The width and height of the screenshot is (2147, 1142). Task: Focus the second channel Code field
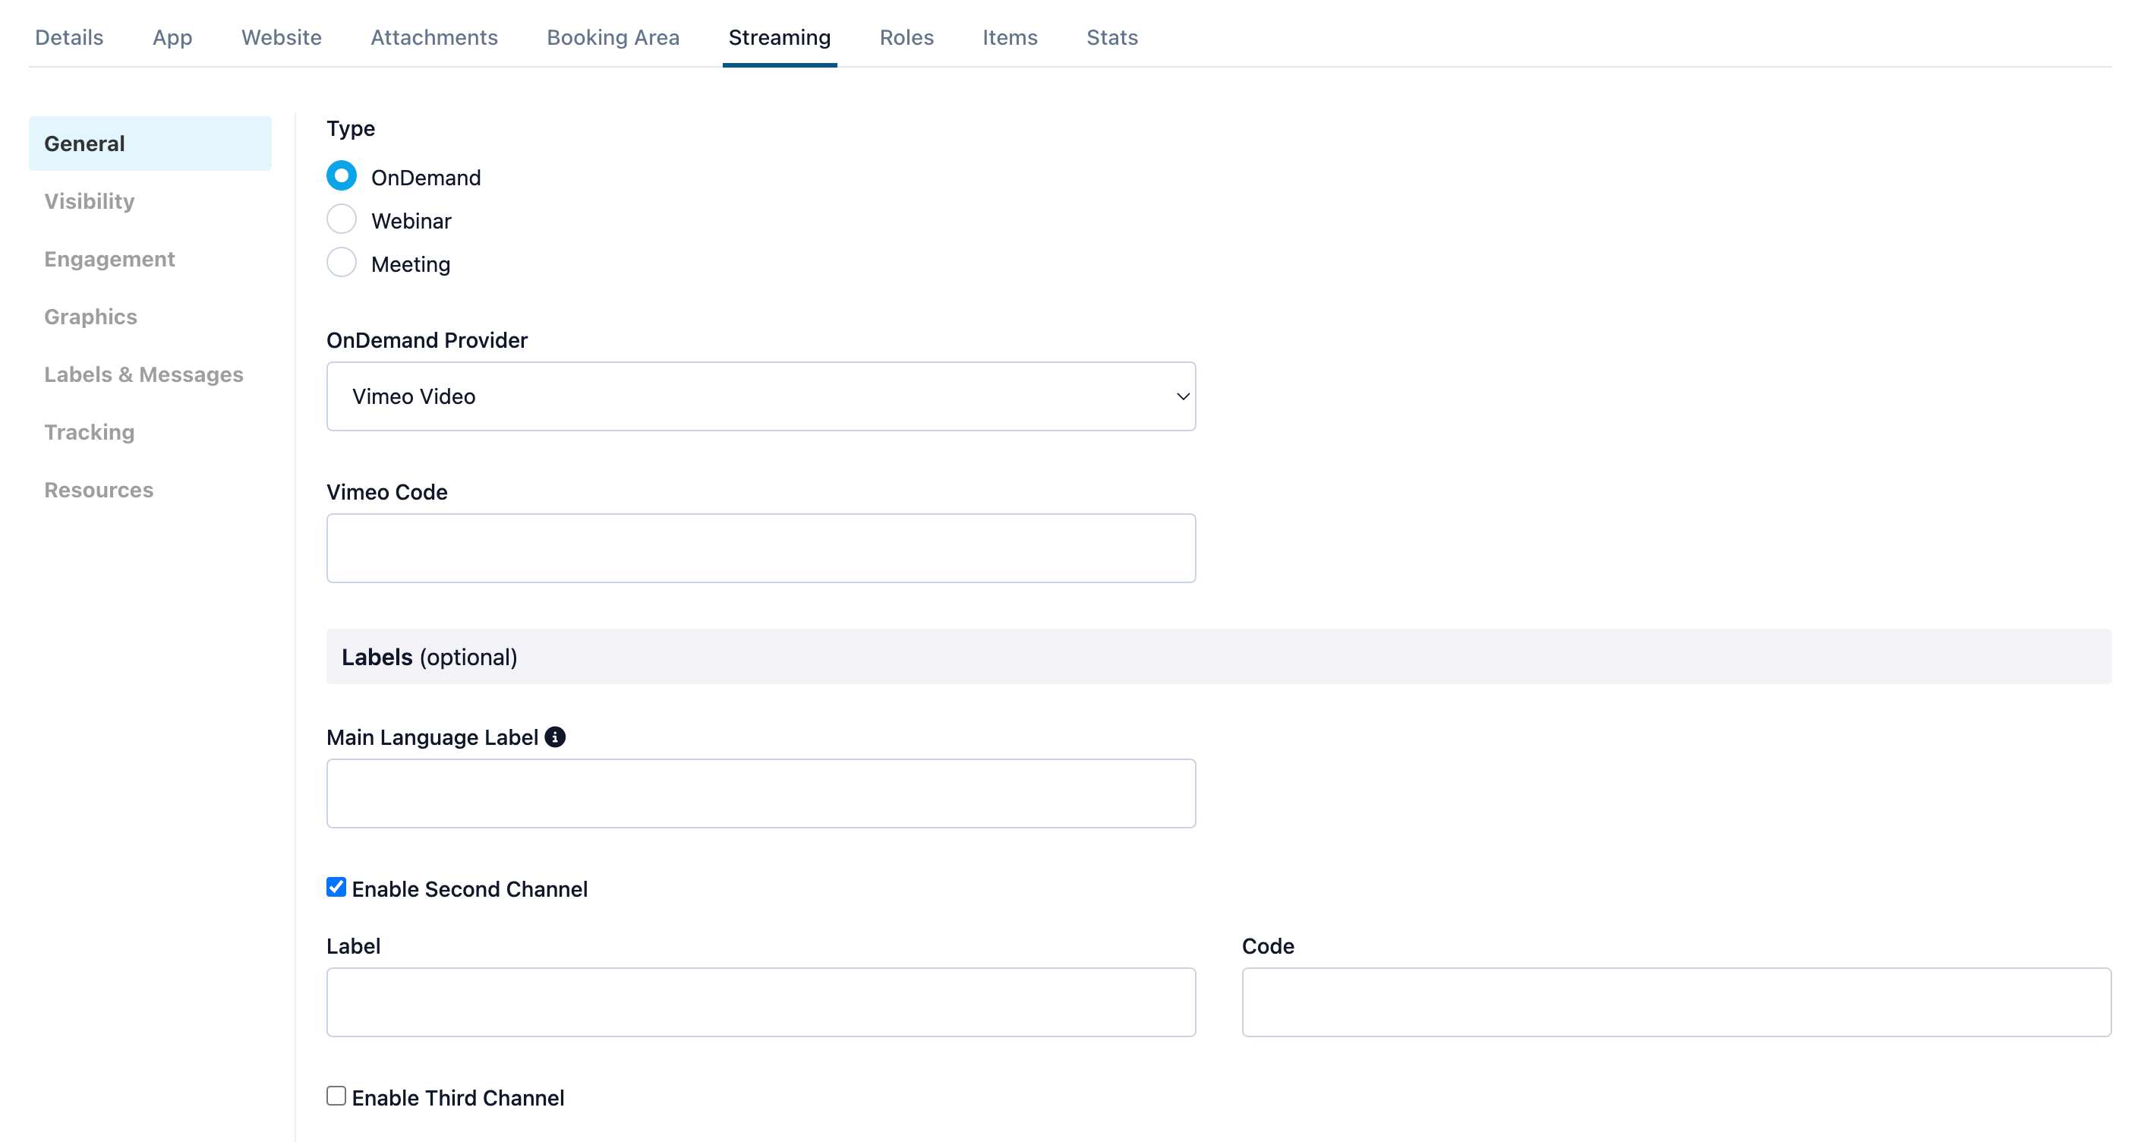1676,1002
